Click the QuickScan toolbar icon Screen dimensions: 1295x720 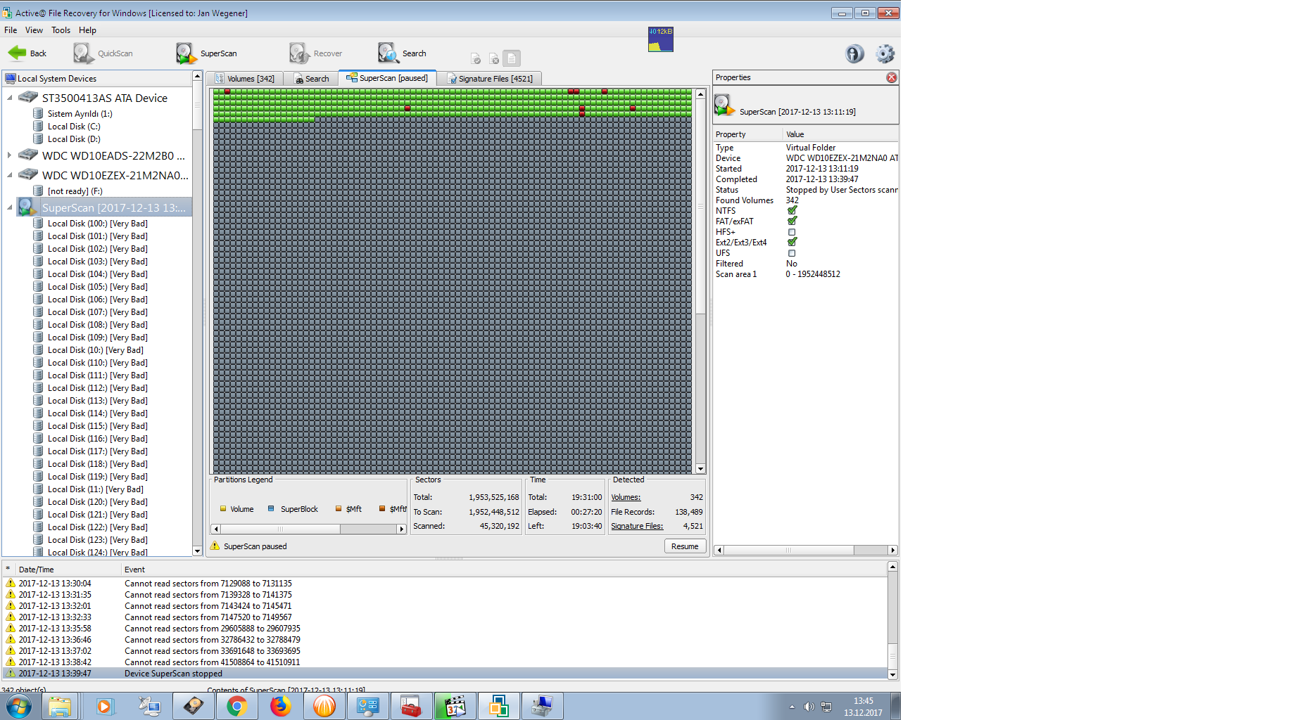[84, 53]
